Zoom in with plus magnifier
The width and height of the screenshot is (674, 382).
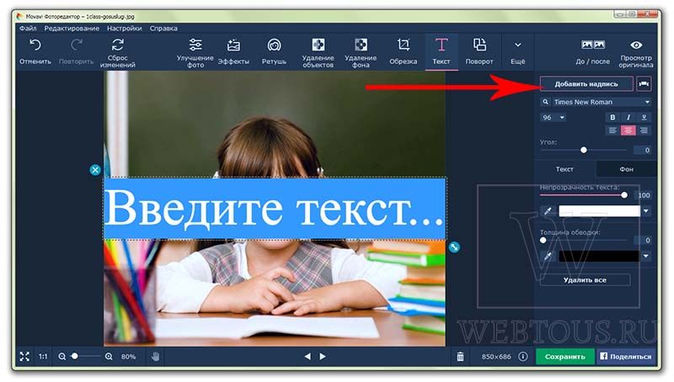pyautogui.click(x=109, y=356)
